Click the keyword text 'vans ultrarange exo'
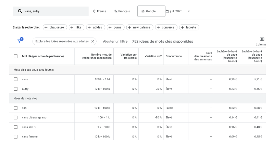This screenshot has width=274, height=145. click(34, 118)
